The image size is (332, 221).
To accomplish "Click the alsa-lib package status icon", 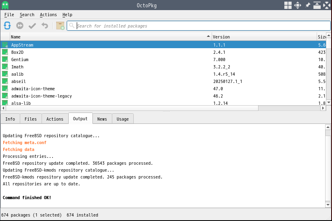I will 5,103.
